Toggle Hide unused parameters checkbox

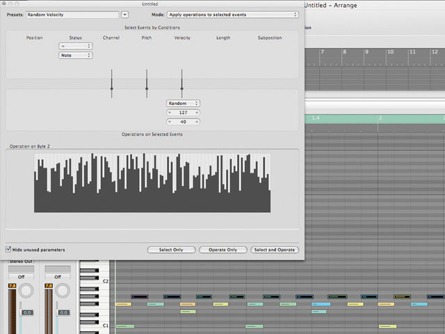pos(8,249)
